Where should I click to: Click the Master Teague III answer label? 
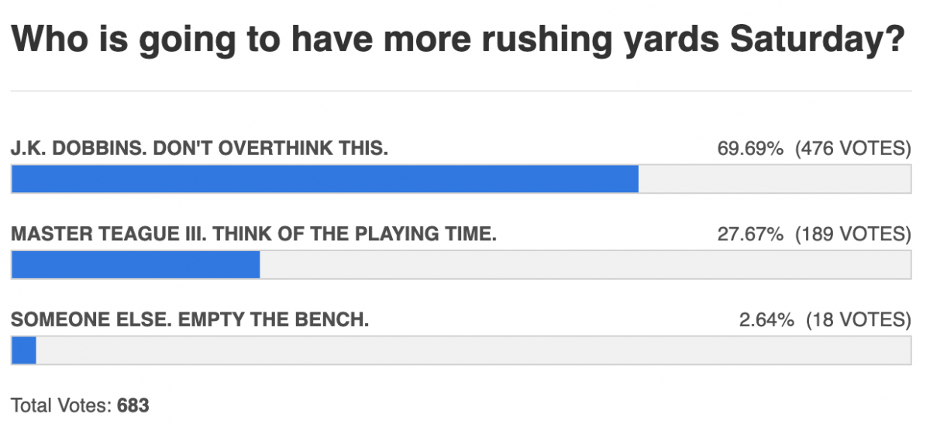(253, 233)
